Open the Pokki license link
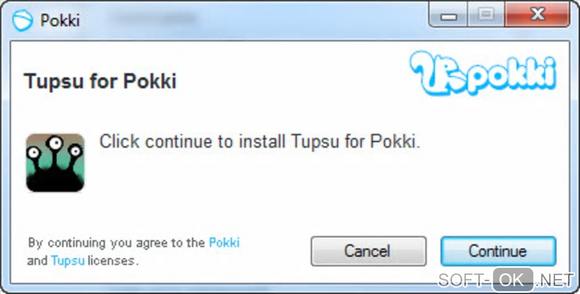The width and height of the screenshot is (580, 294). (x=224, y=243)
